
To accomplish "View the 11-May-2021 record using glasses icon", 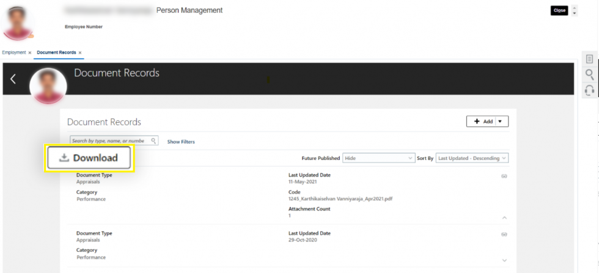I will (504, 176).
